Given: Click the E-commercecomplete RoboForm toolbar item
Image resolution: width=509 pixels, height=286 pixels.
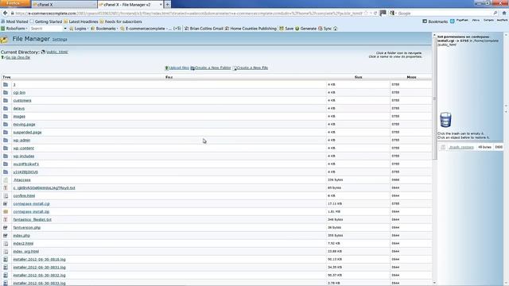Looking at the screenshot, I should [x=150, y=29].
